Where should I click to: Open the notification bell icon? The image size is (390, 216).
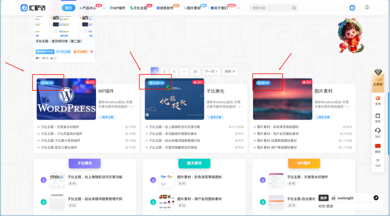(x=367, y=7)
